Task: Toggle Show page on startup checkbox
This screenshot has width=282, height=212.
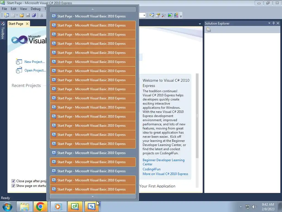Action: click(x=13, y=186)
